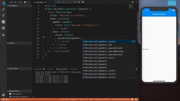Open the feedback smiley in status bar
The image size is (180, 101).
pyautogui.click(x=132, y=99)
